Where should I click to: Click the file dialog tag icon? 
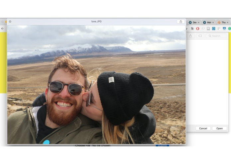click(x=200, y=36)
